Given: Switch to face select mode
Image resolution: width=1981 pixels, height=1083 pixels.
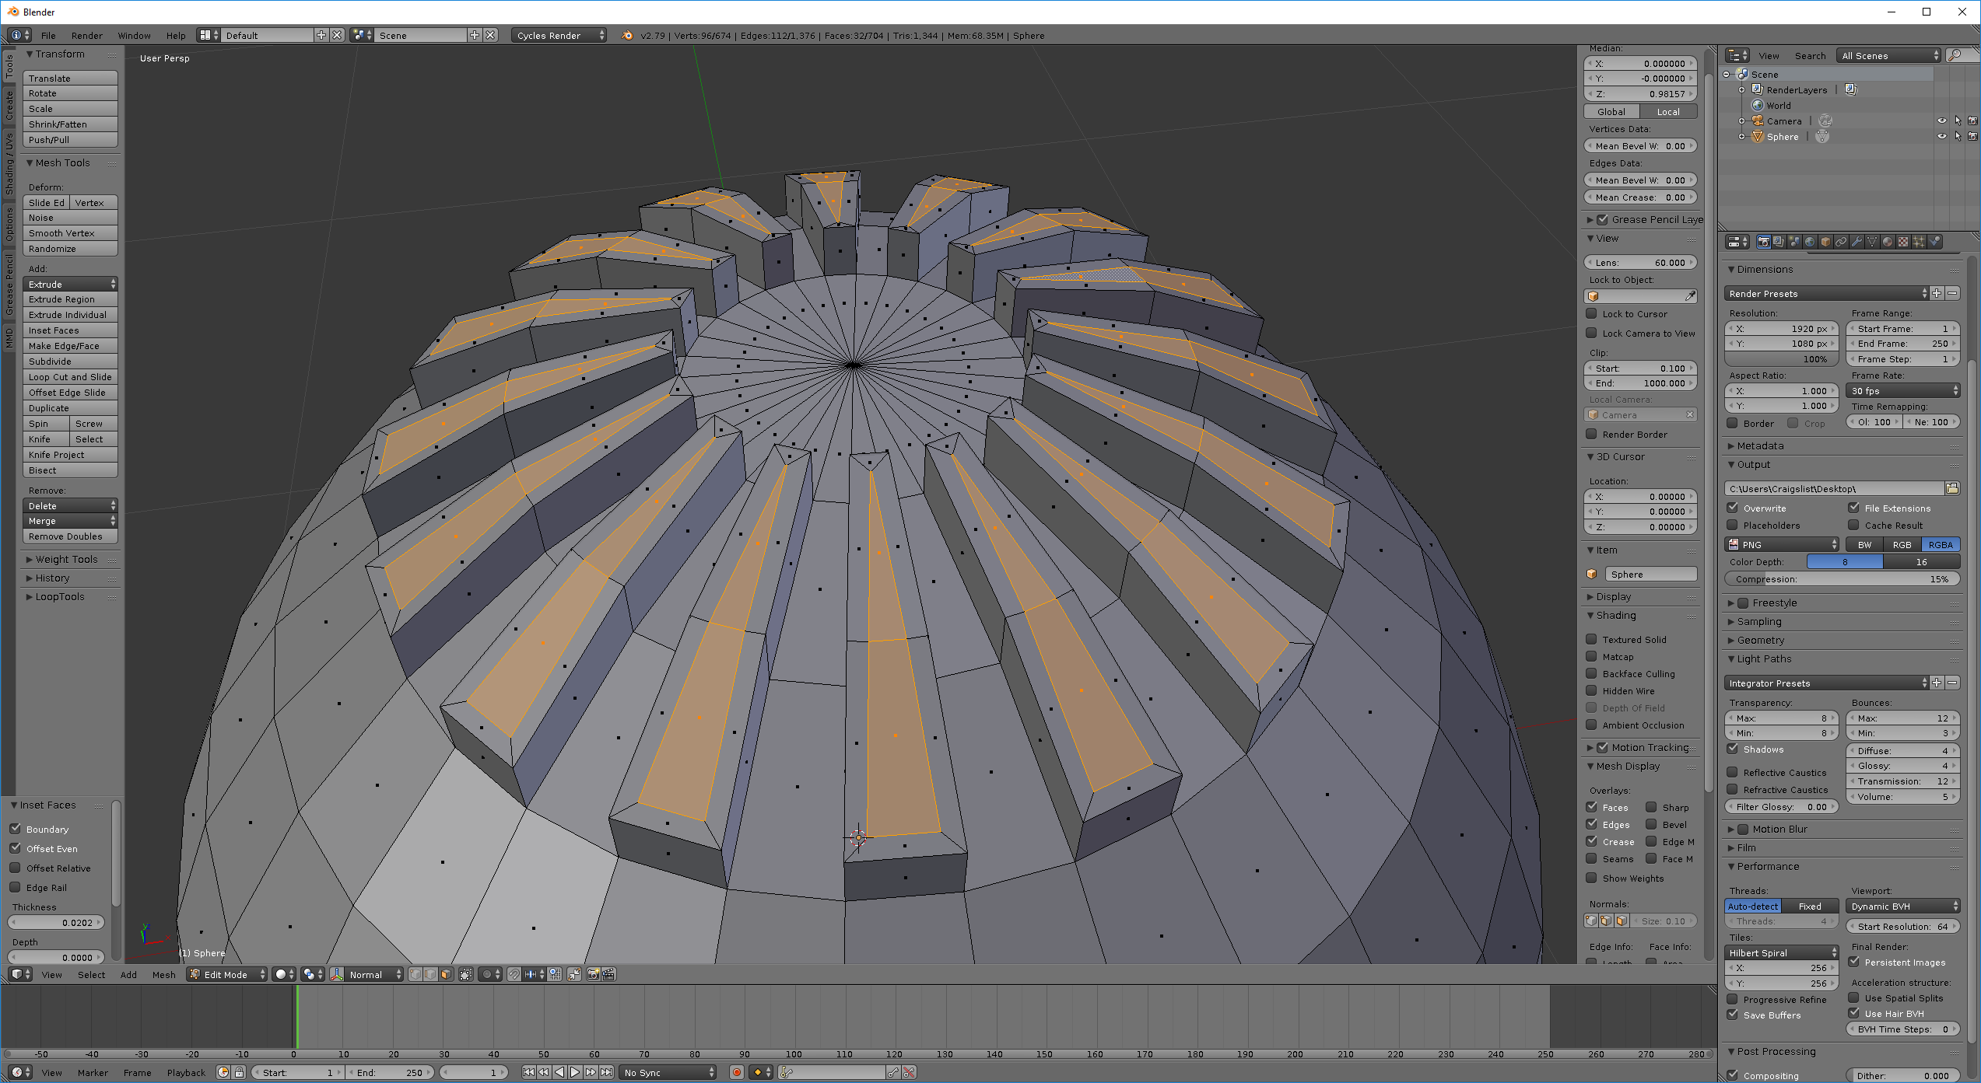Looking at the screenshot, I should (x=446, y=974).
